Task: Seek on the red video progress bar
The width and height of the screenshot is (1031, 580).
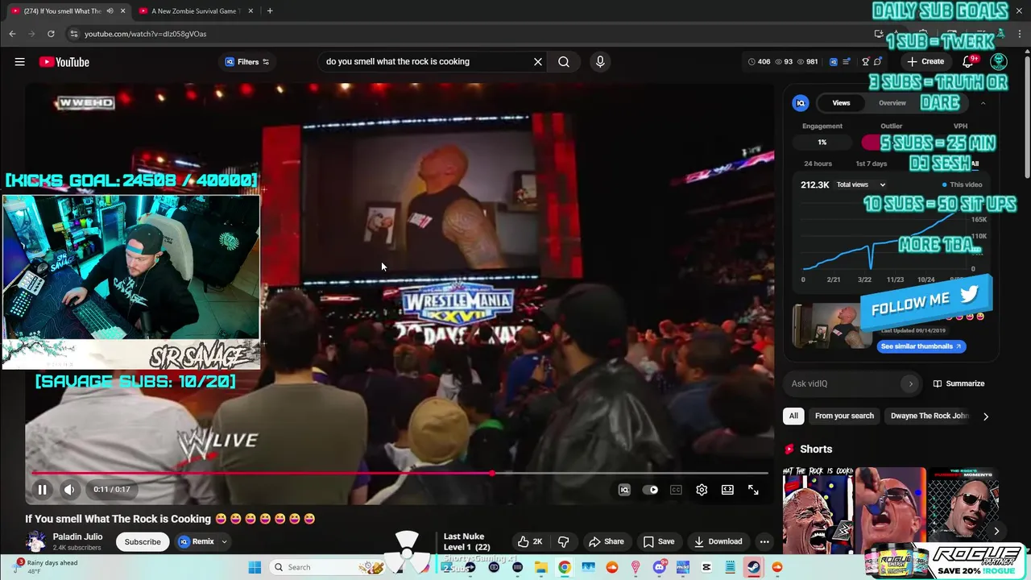Action: [400, 473]
